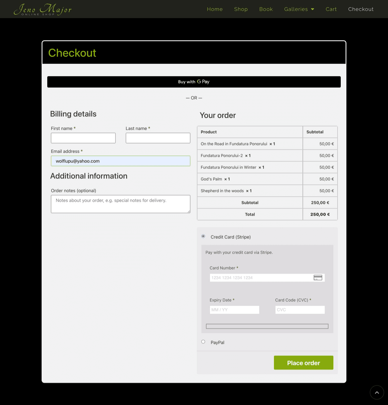Click the Jeno Major shop logo

43,9
